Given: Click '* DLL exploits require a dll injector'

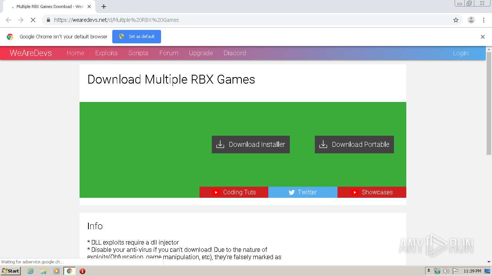Looking at the screenshot, I should pyautogui.click(x=133, y=242).
